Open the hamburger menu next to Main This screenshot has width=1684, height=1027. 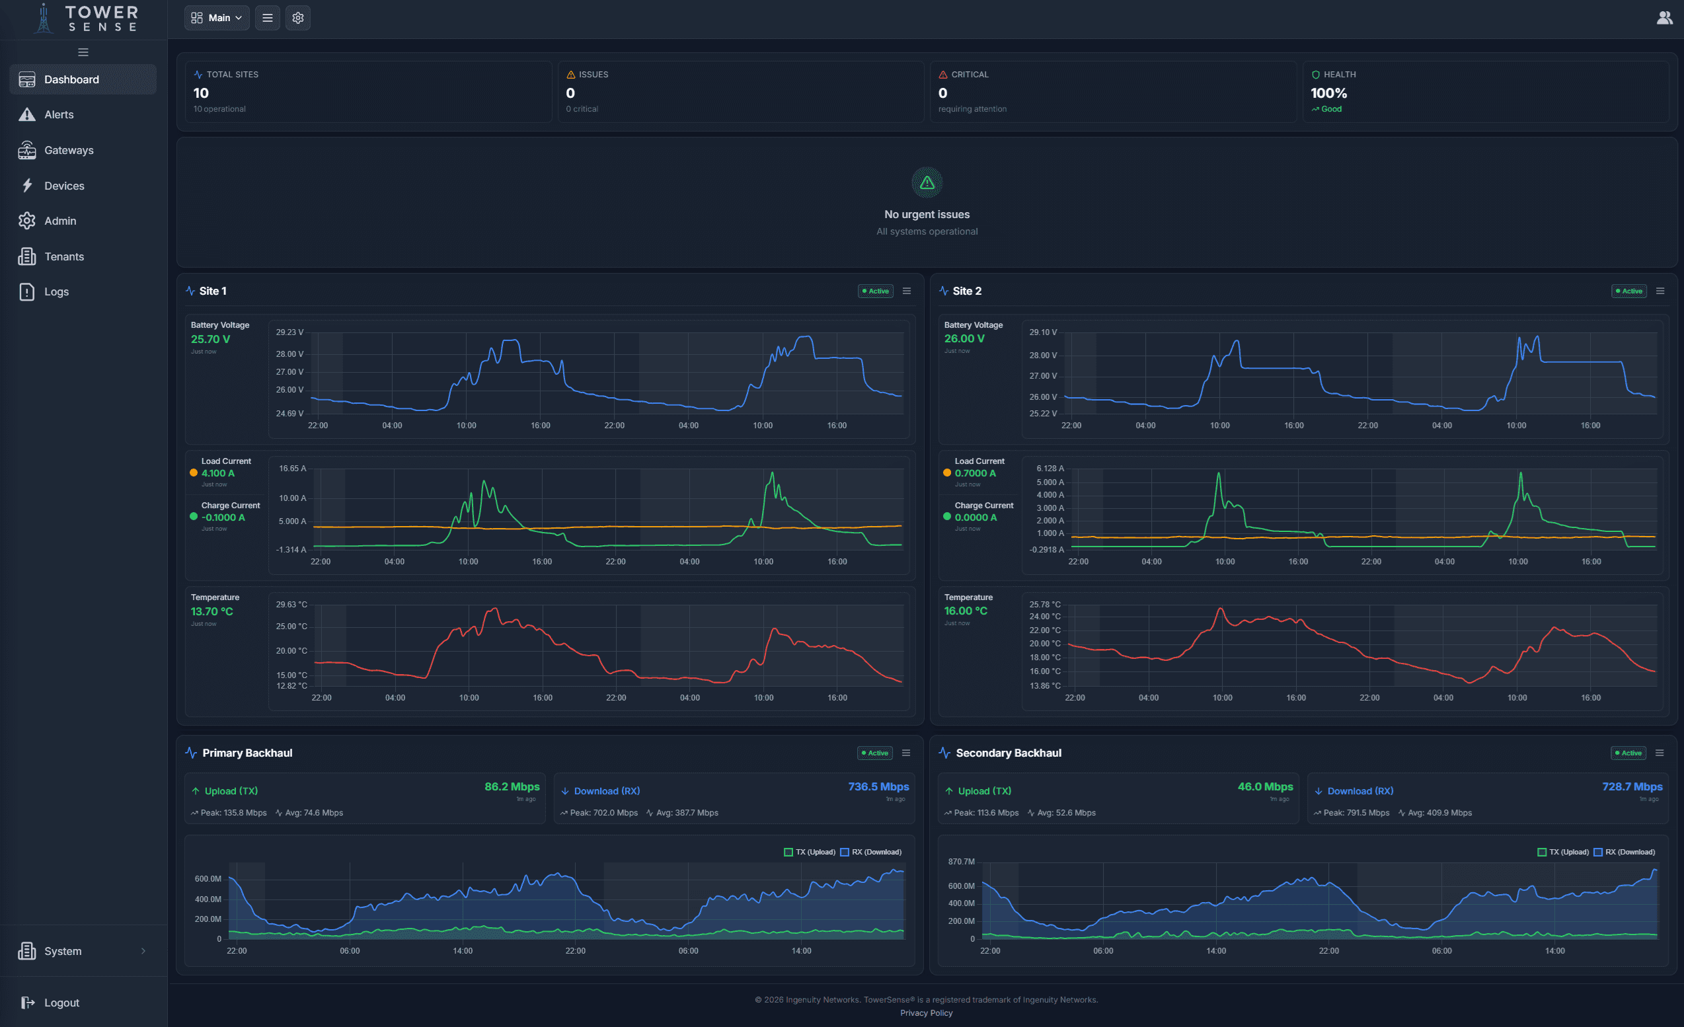point(267,18)
